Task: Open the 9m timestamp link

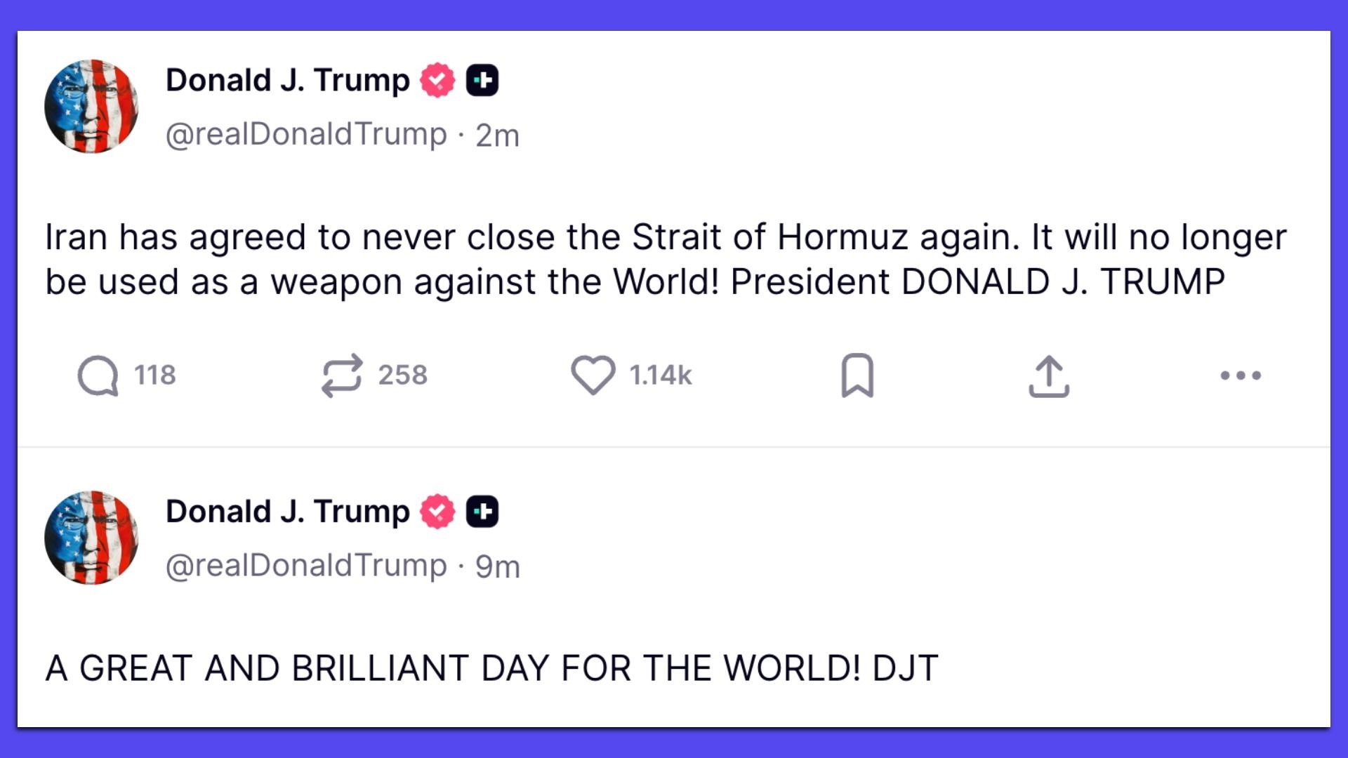Action: [x=500, y=566]
